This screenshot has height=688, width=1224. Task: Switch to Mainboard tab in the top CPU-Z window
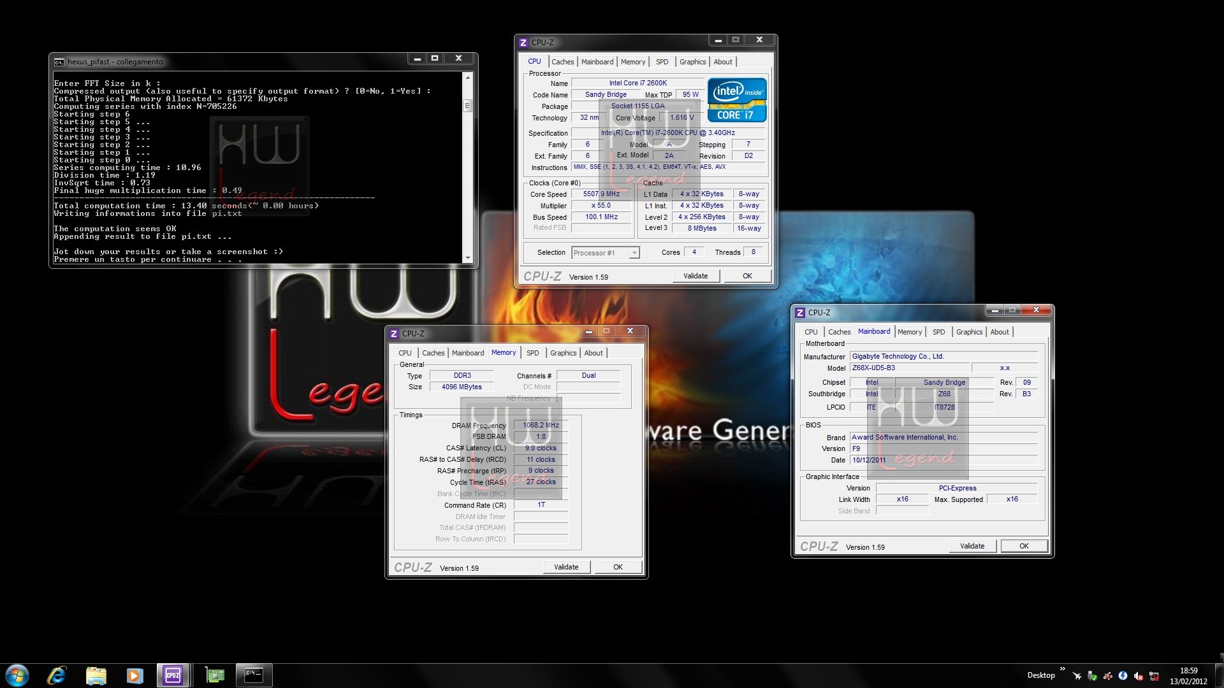[597, 62]
